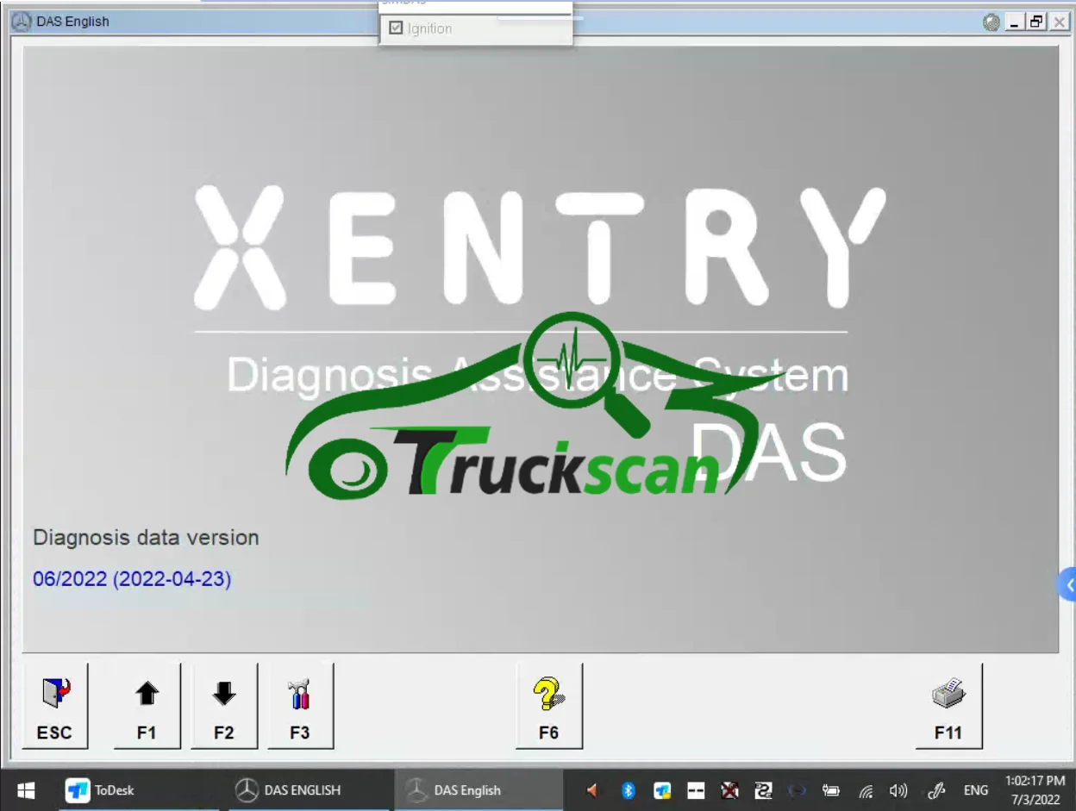Click the Diagnosis data version label
The height and width of the screenshot is (811, 1076).
(146, 538)
